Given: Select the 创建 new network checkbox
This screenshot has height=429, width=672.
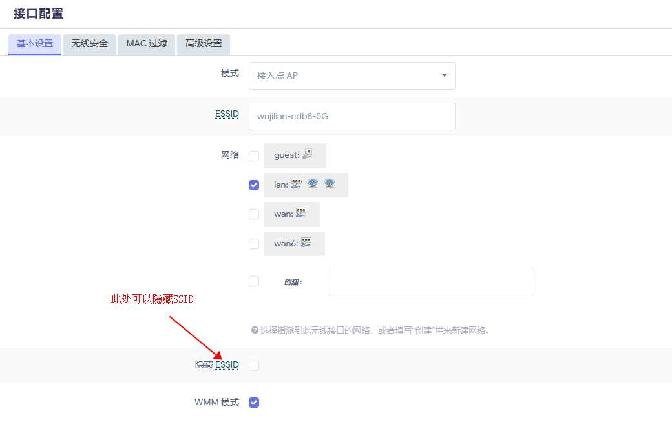Looking at the screenshot, I should pos(254,281).
